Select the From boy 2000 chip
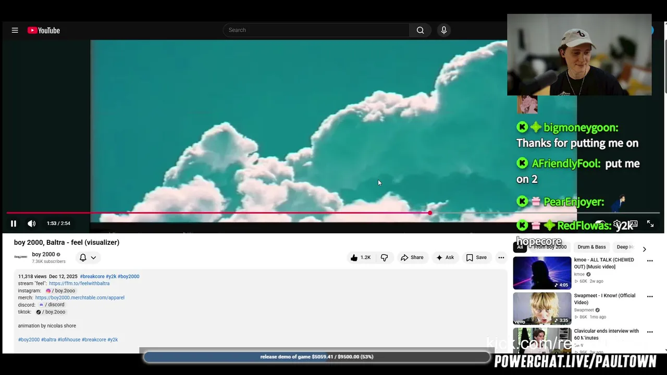The image size is (667, 375). [550, 247]
